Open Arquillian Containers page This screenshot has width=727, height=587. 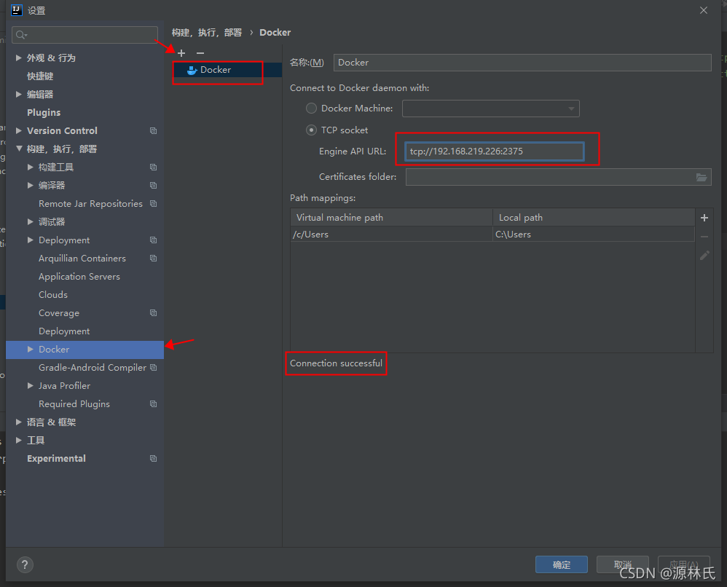[x=82, y=259]
